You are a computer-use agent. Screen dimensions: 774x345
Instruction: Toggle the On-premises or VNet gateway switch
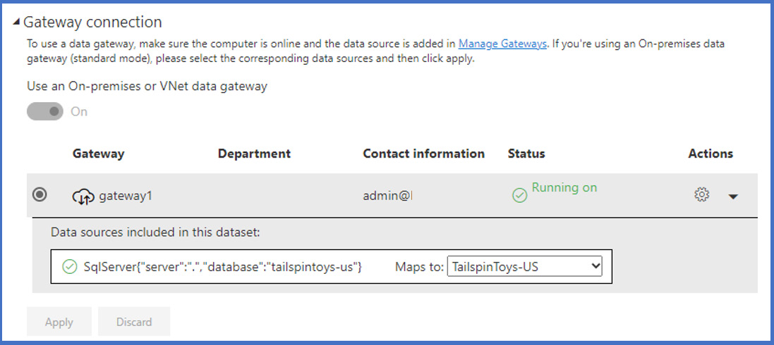pyautogui.click(x=44, y=111)
